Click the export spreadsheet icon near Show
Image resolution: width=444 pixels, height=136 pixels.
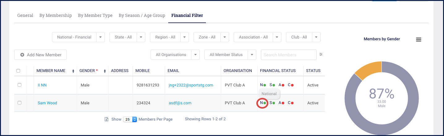106,119
